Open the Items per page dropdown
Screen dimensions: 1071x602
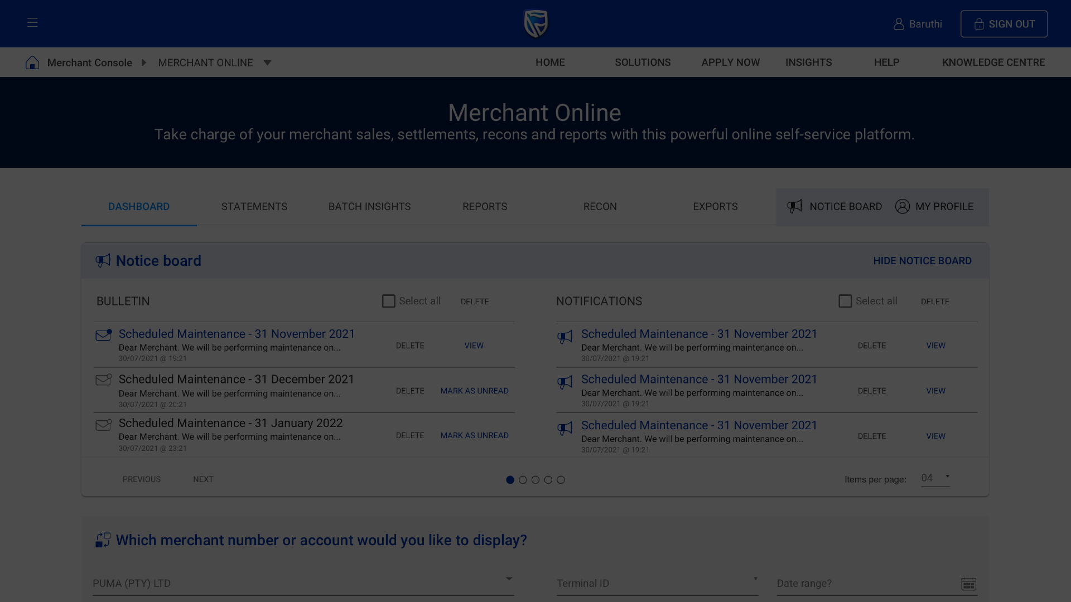935,478
